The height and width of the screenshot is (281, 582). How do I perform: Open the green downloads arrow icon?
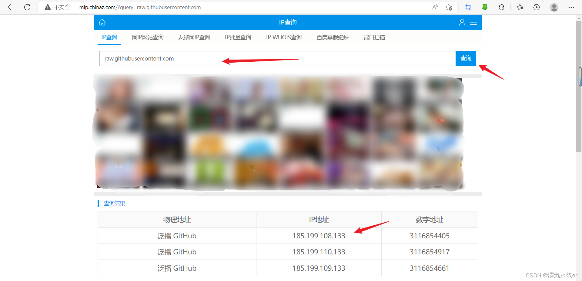(485, 7)
